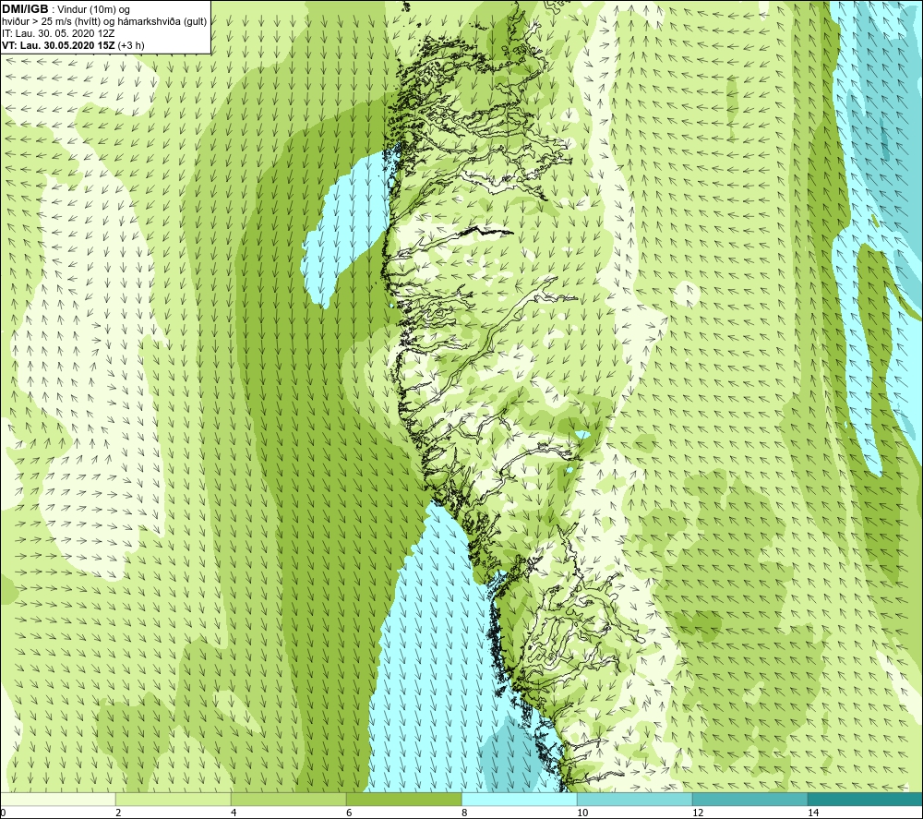
Task: Click the legend scale label "6"
Action: (349, 813)
